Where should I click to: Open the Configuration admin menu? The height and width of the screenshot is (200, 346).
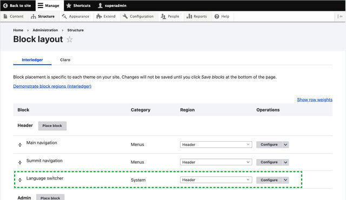(138, 16)
